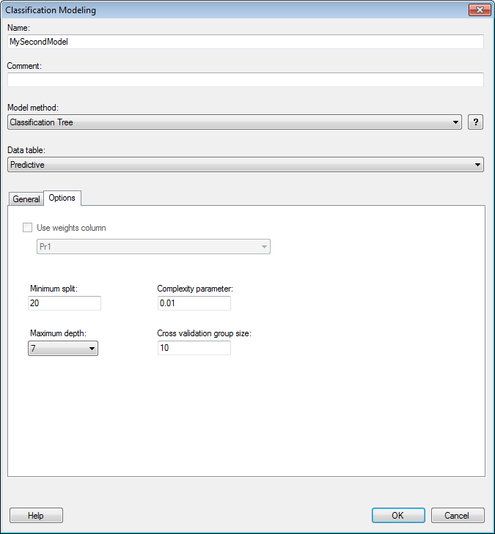The image size is (495, 534).
Task: Click the Use weights column label
Action: 71,228
